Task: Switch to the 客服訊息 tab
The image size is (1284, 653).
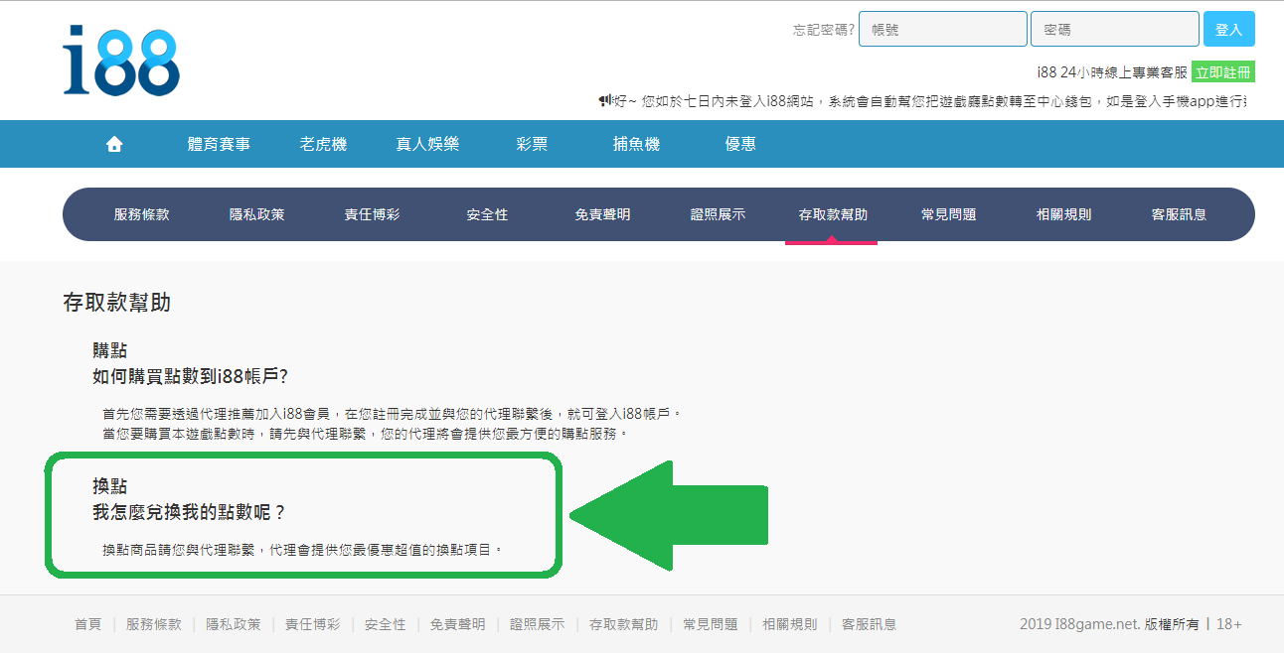Action: [1179, 214]
